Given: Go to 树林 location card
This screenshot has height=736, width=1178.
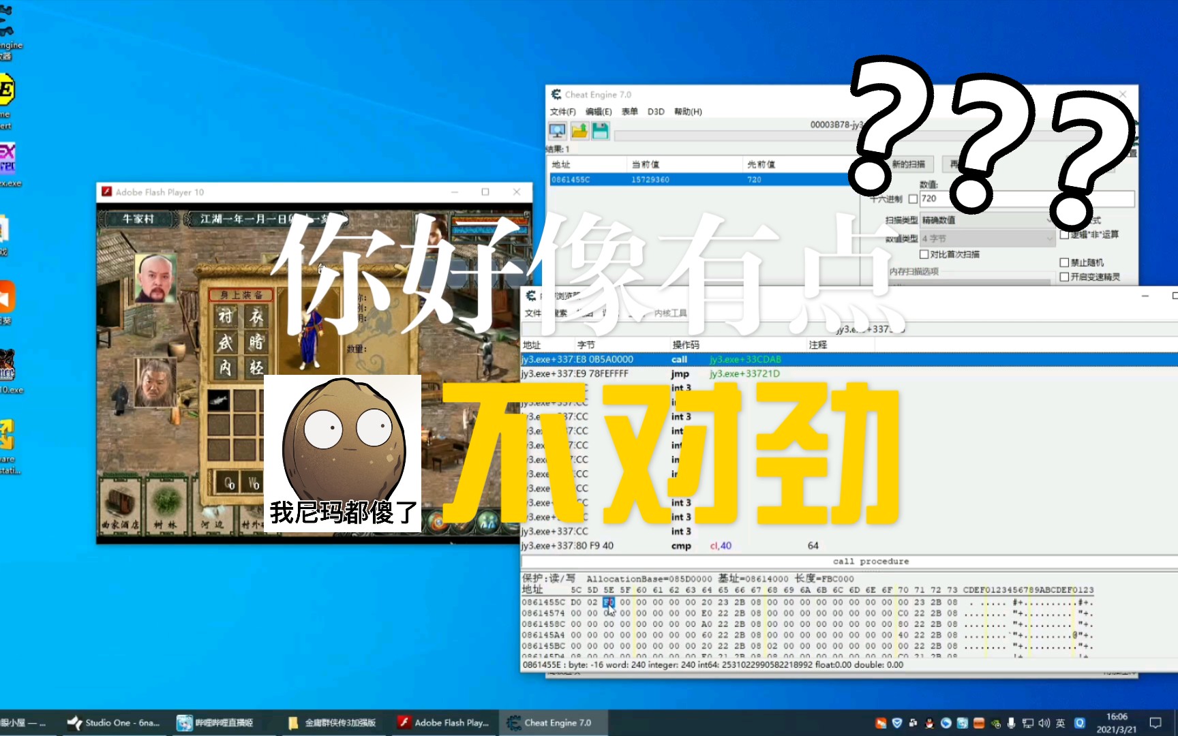Looking at the screenshot, I should coord(166,505).
